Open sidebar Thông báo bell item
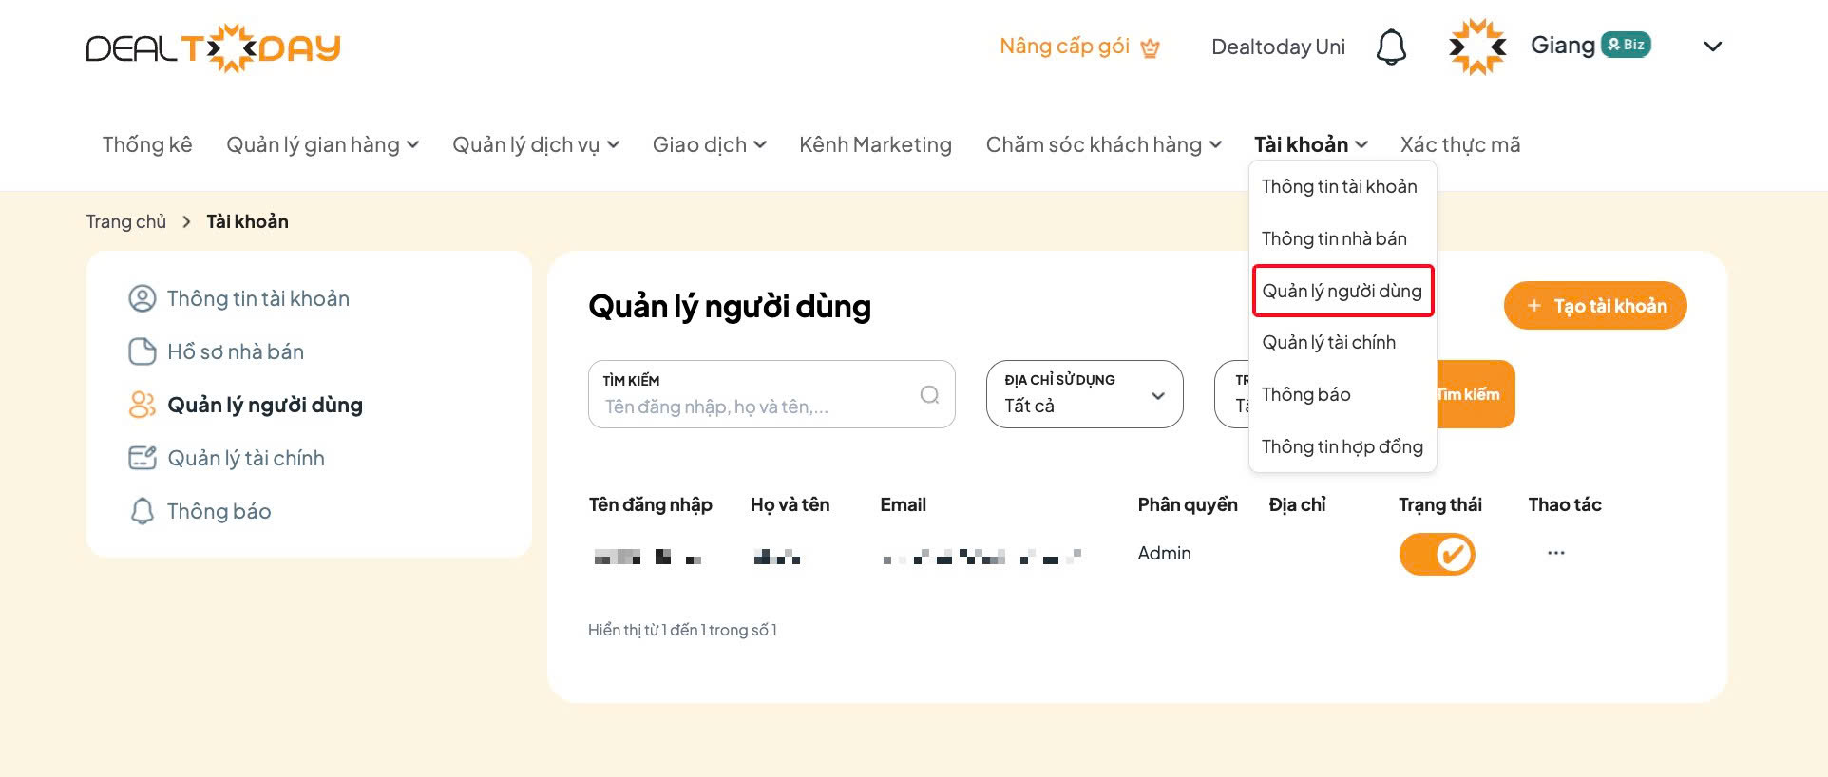The height and width of the screenshot is (777, 1828). tap(219, 511)
